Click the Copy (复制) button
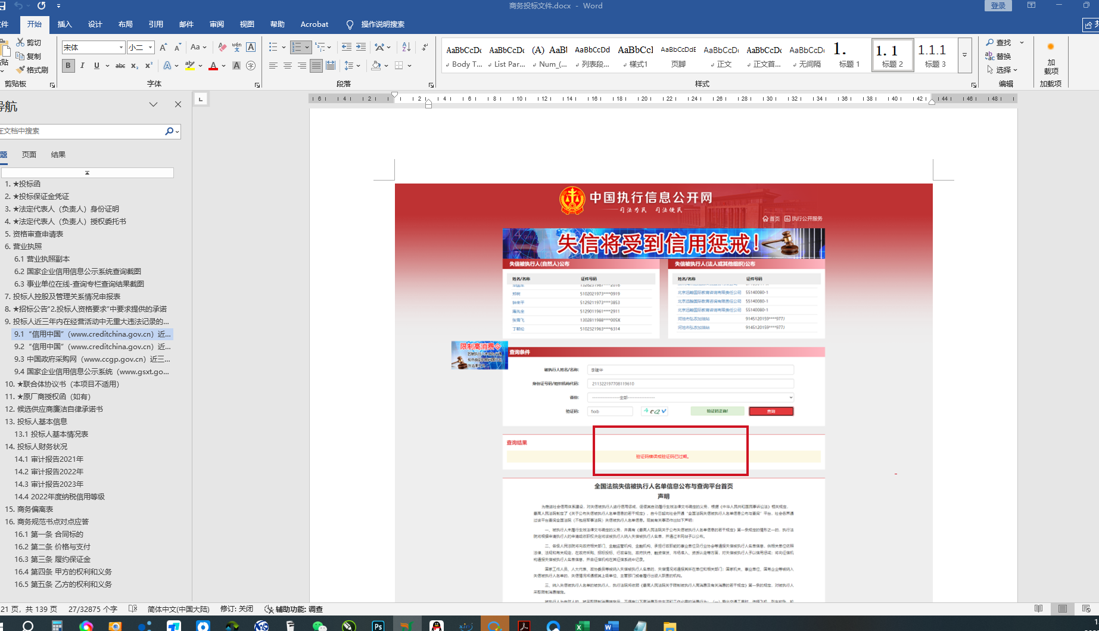This screenshot has width=1099, height=631. click(29, 56)
